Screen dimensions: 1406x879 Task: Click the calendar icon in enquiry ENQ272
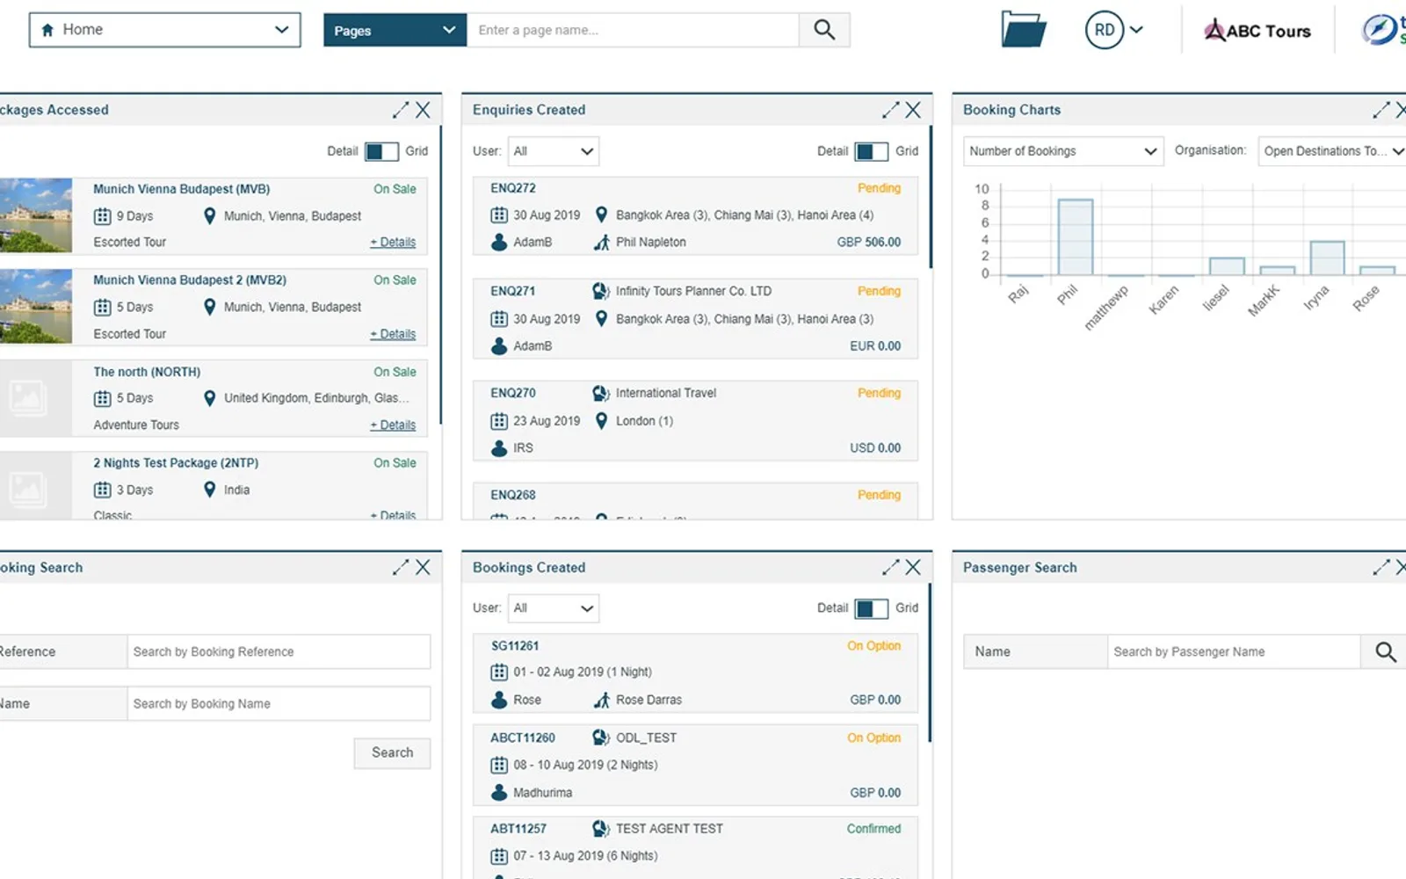[x=499, y=214]
